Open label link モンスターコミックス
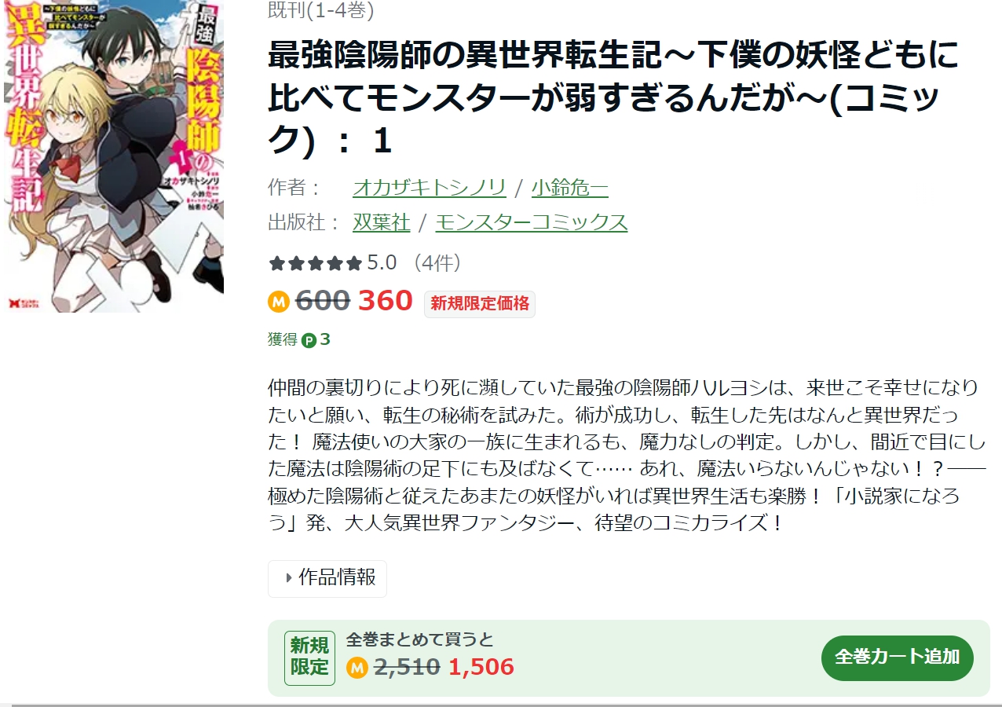The width and height of the screenshot is (1002, 707). pyautogui.click(x=532, y=222)
